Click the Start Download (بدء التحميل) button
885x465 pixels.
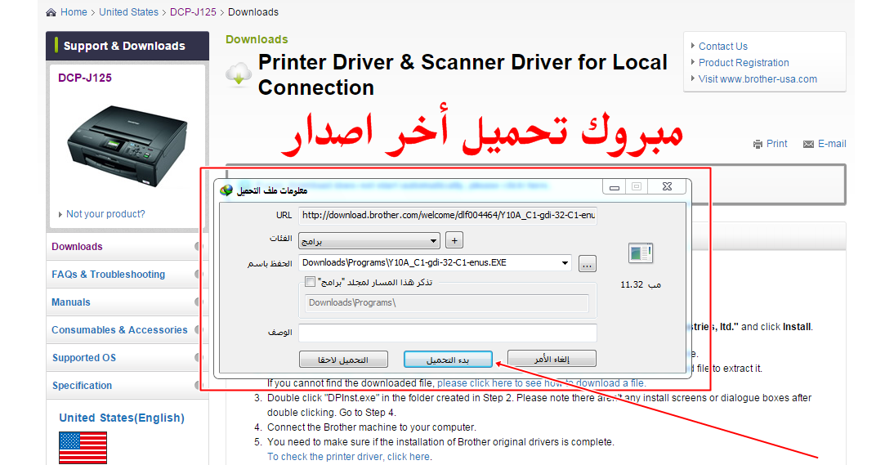[448, 360]
